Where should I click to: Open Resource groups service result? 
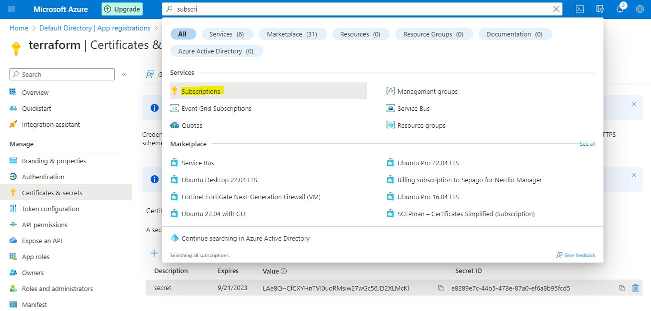pos(421,125)
